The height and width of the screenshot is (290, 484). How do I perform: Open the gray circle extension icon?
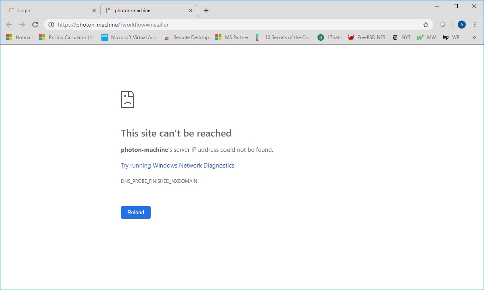443,25
